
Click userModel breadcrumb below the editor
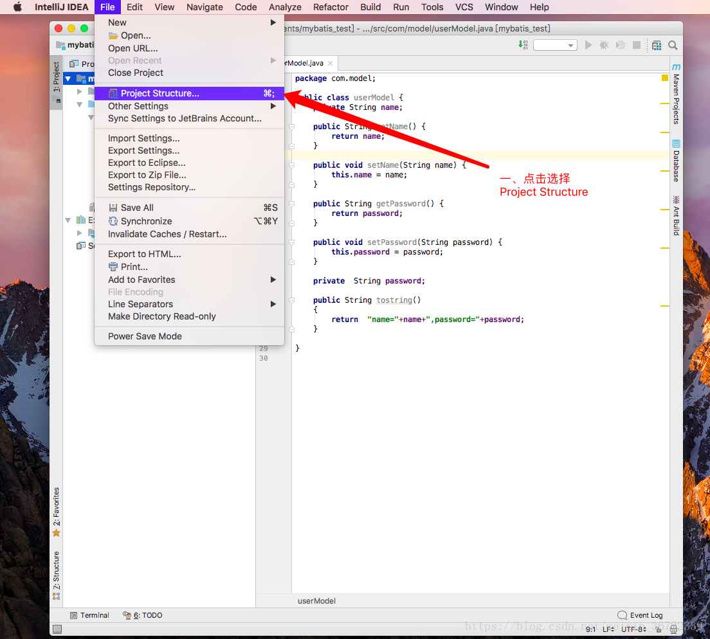pyautogui.click(x=316, y=601)
